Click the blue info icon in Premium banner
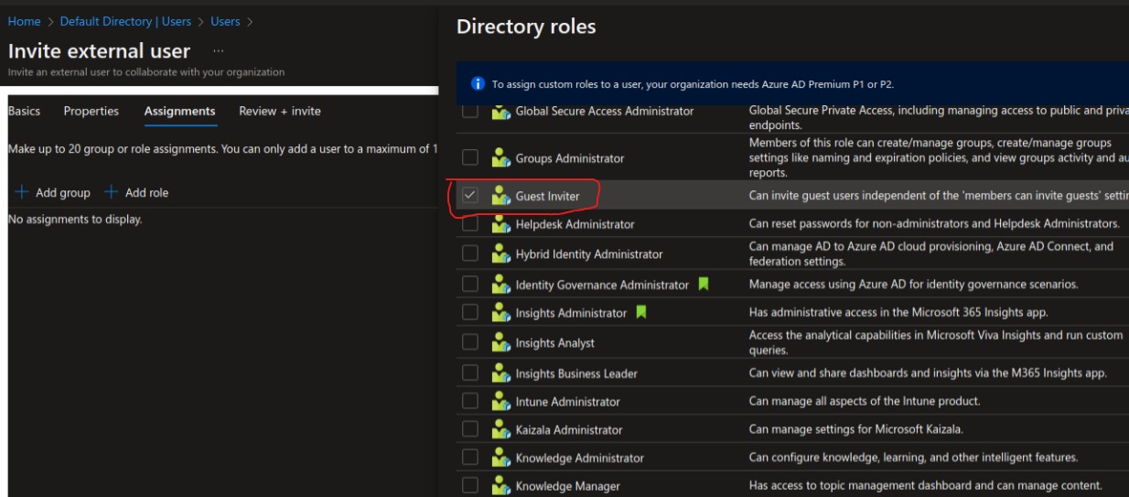1129x497 pixels. pos(477,84)
